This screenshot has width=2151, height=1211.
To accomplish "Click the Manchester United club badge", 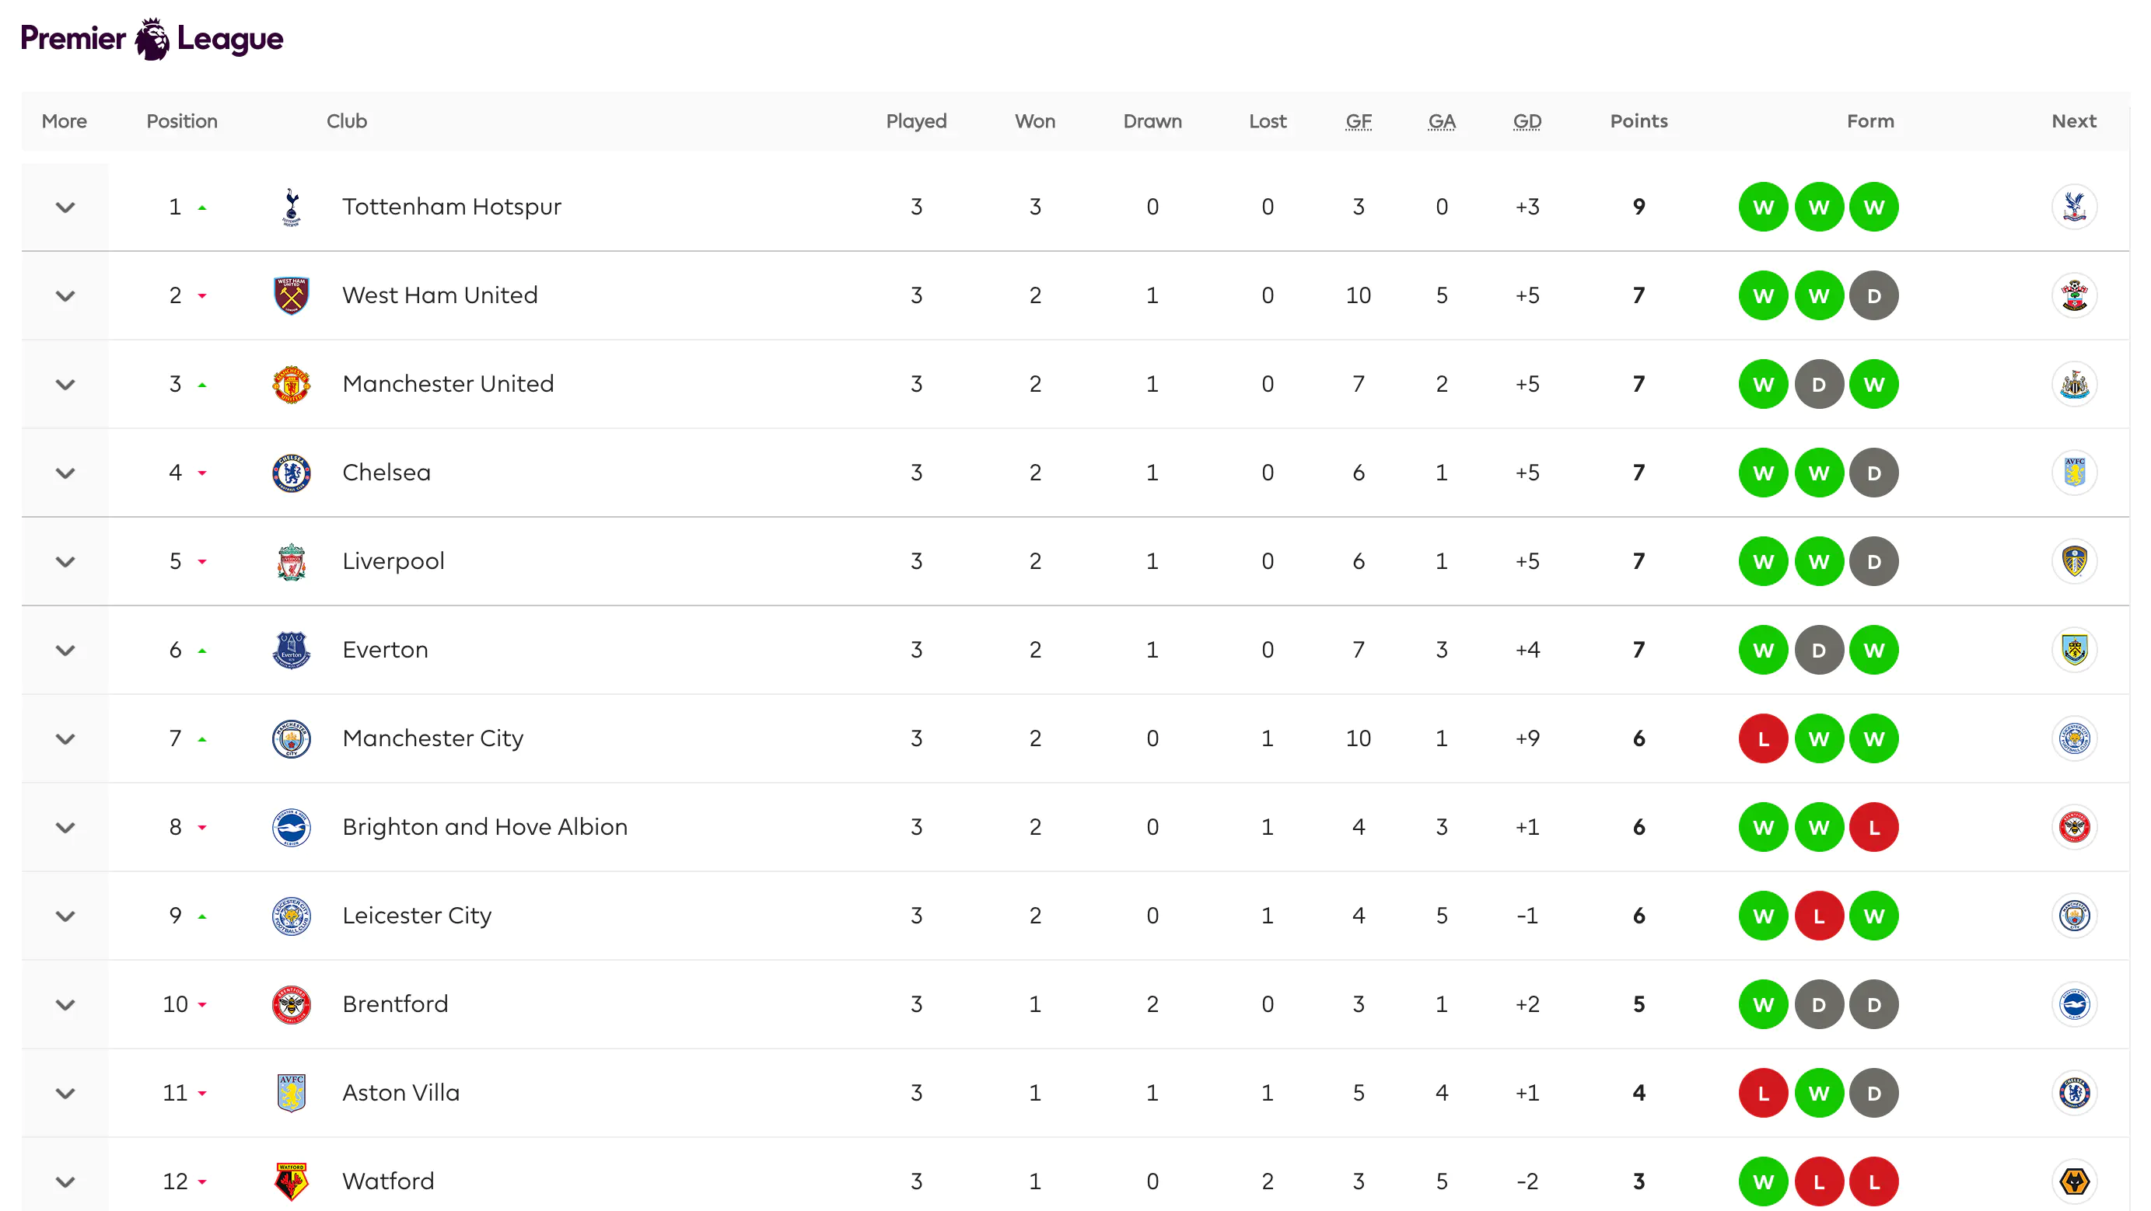I will (x=292, y=384).
